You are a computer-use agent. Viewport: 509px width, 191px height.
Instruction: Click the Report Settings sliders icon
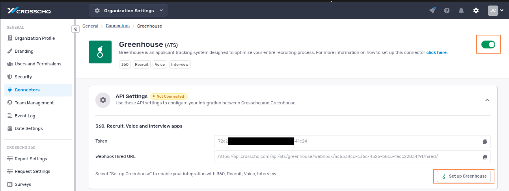point(10,159)
